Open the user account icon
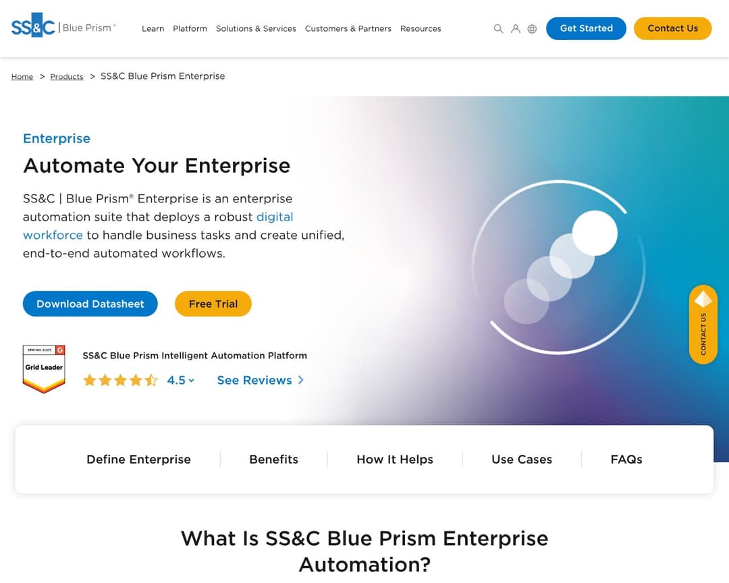729x583 pixels. (515, 29)
